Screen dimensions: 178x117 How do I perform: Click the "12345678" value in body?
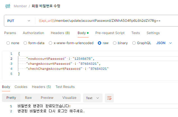[x=82, y=59]
